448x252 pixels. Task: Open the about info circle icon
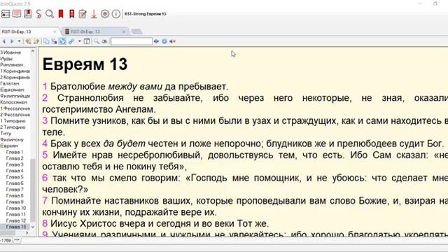point(115,14)
